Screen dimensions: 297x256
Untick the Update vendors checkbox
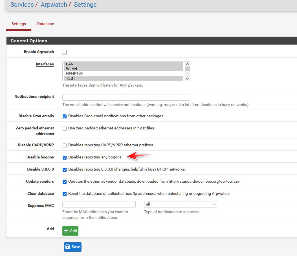pos(65,182)
